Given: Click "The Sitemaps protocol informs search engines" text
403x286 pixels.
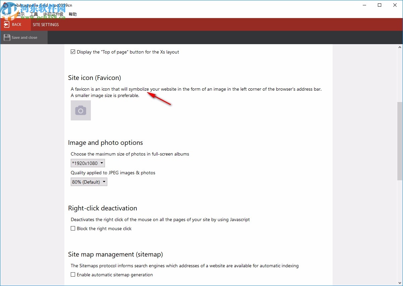Looking at the screenshot, I should tap(185, 266).
